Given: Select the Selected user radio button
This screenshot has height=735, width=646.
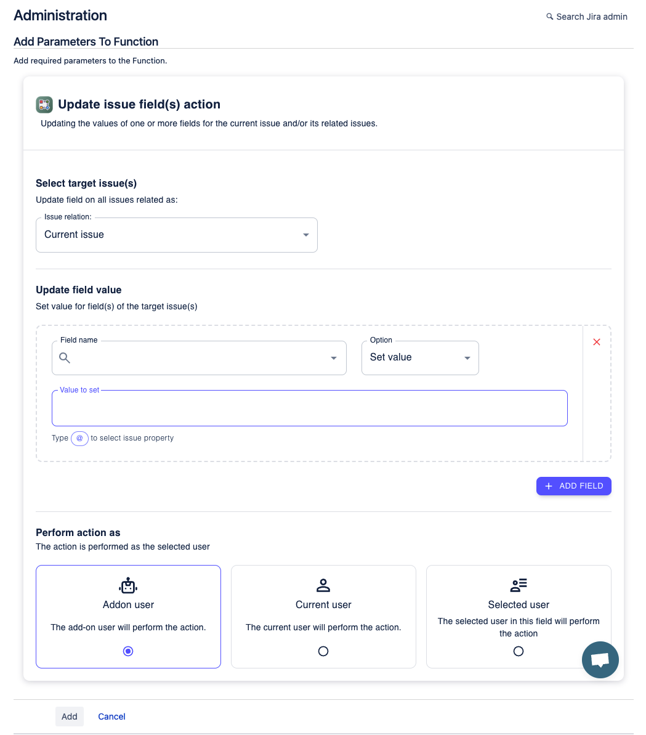Looking at the screenshot, I should pyautogui.click(x=518, y=651).
